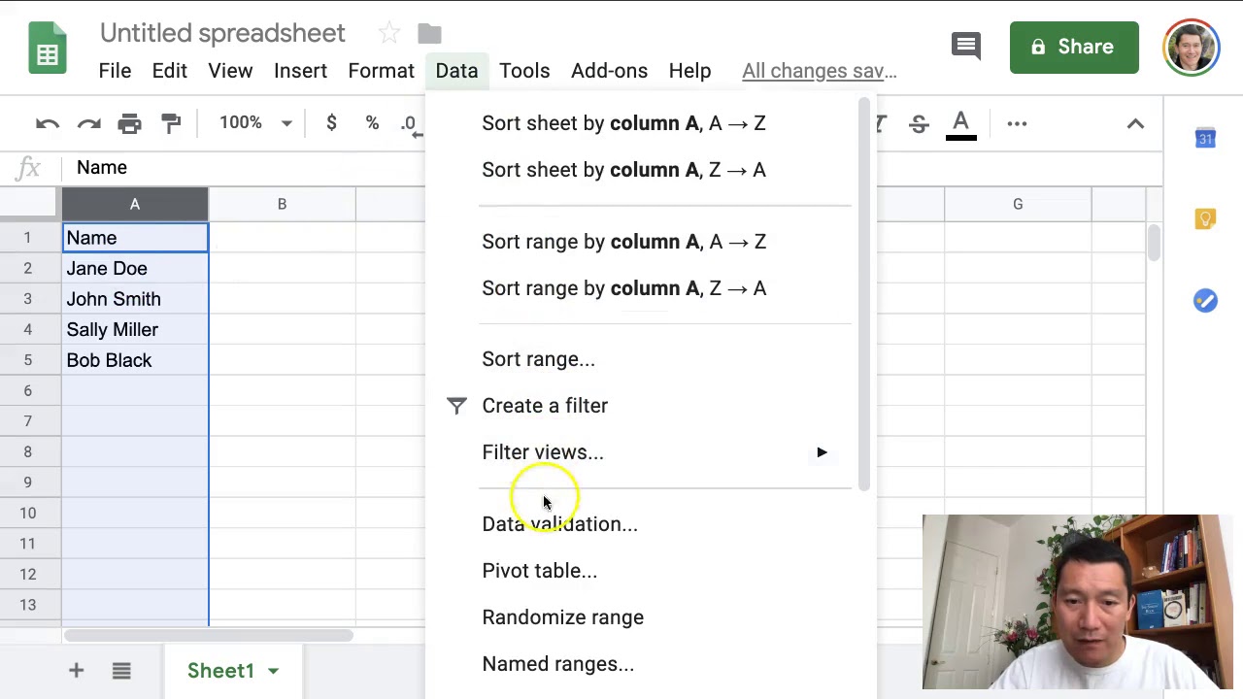Select Create a filter menu item

pyautogui.click(x=544, y=406)
